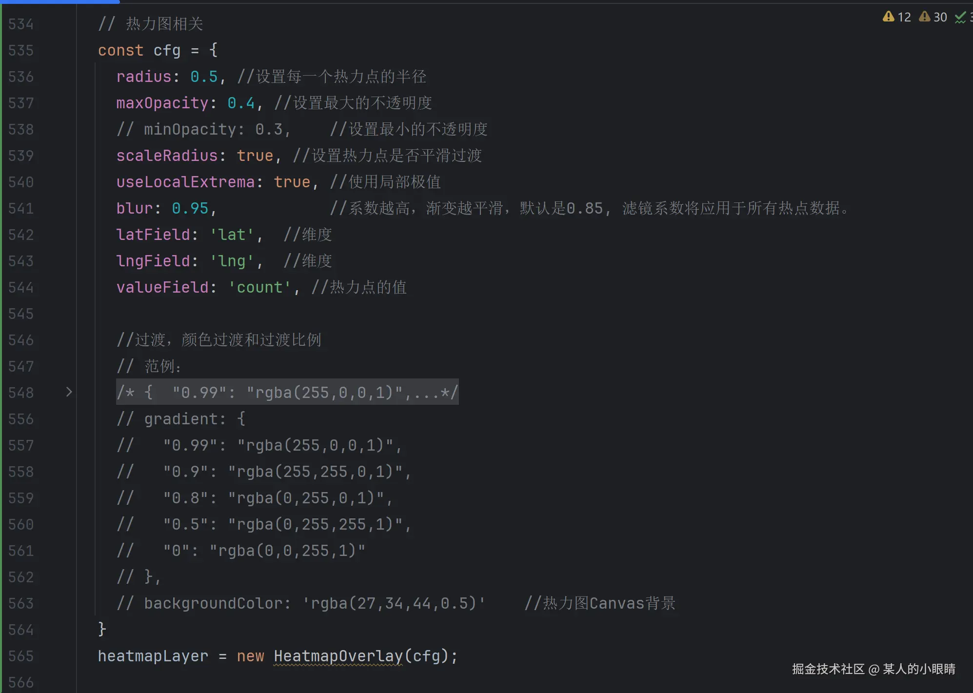
Task: Expand the collapsed rgba comment placeholder text
Action: pos(287,392)
